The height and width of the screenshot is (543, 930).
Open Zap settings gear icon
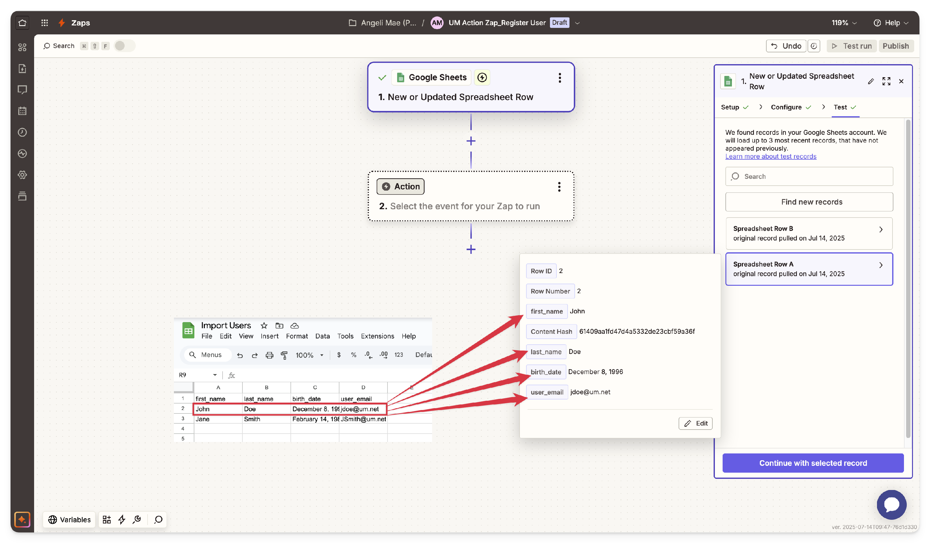22,175
